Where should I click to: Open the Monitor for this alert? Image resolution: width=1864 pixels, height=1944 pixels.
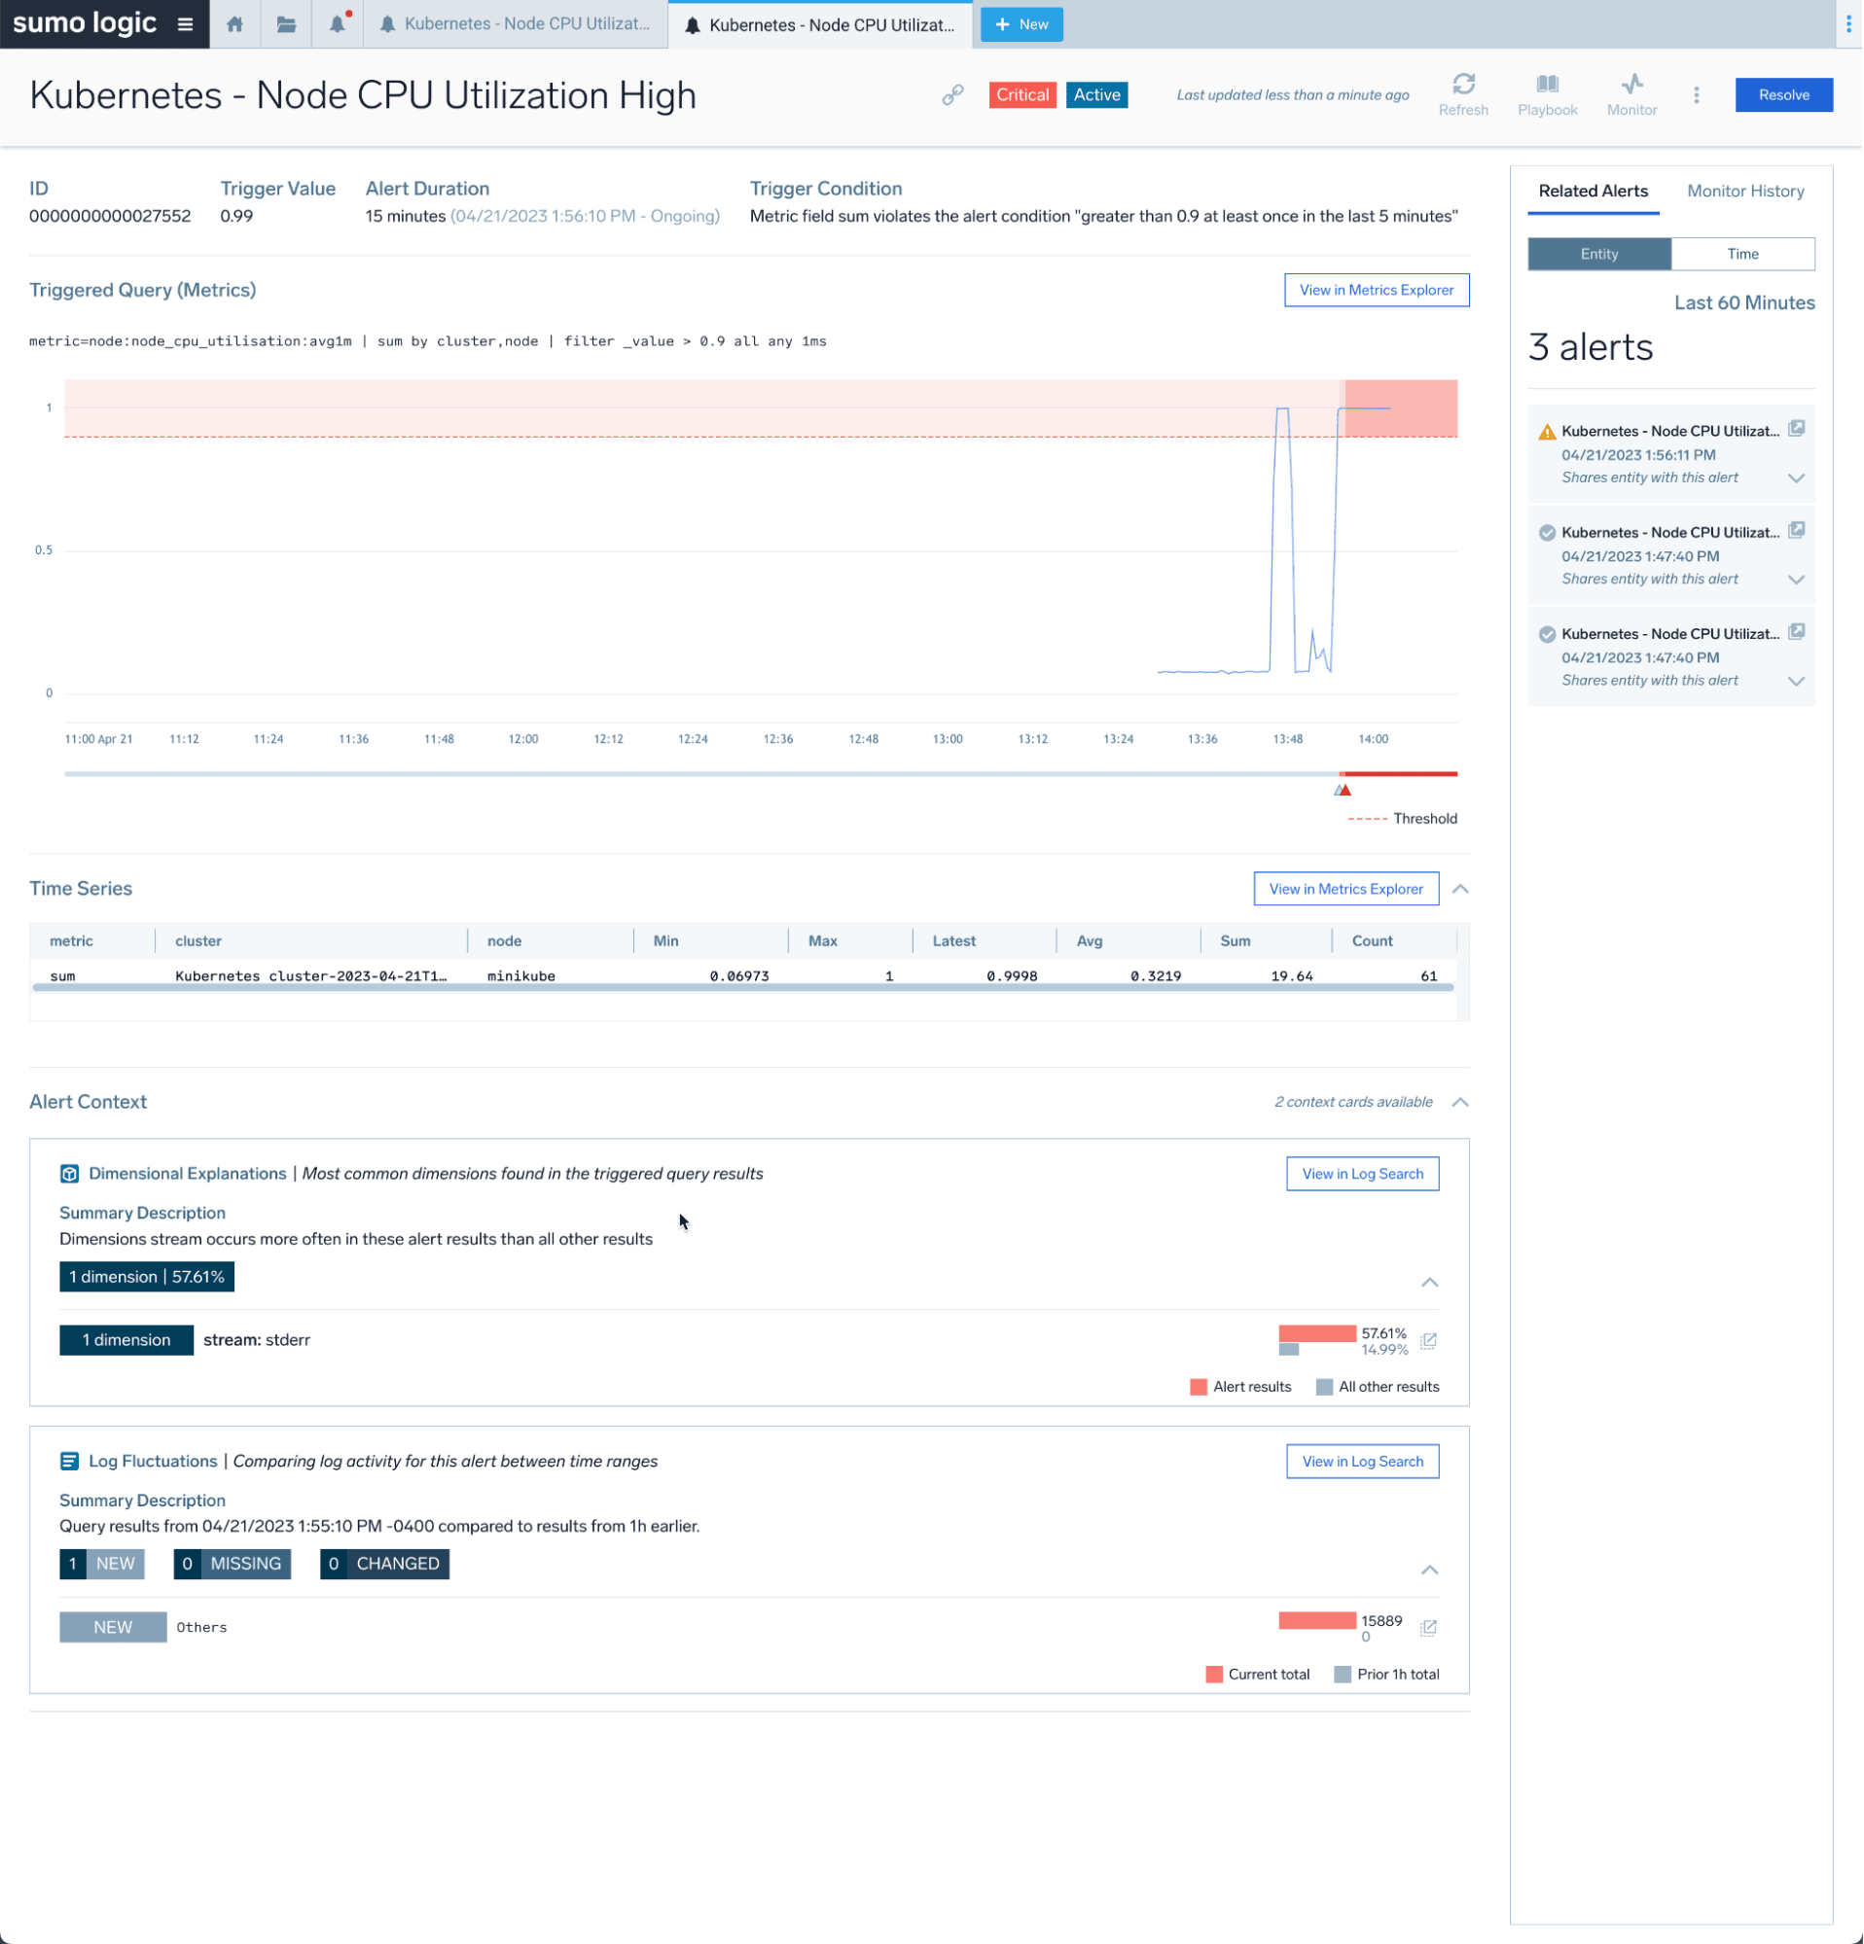pos(1632,95)
